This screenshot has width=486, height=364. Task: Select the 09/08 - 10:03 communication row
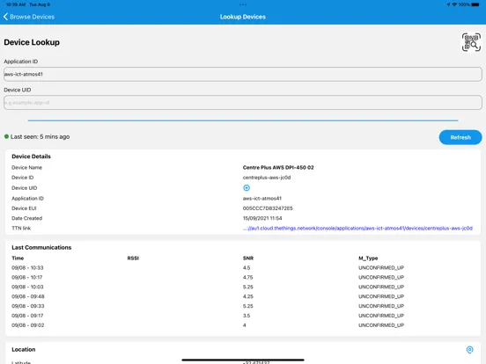243,287
